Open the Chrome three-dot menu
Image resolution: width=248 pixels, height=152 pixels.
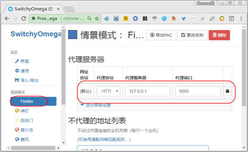coord(241,18)
